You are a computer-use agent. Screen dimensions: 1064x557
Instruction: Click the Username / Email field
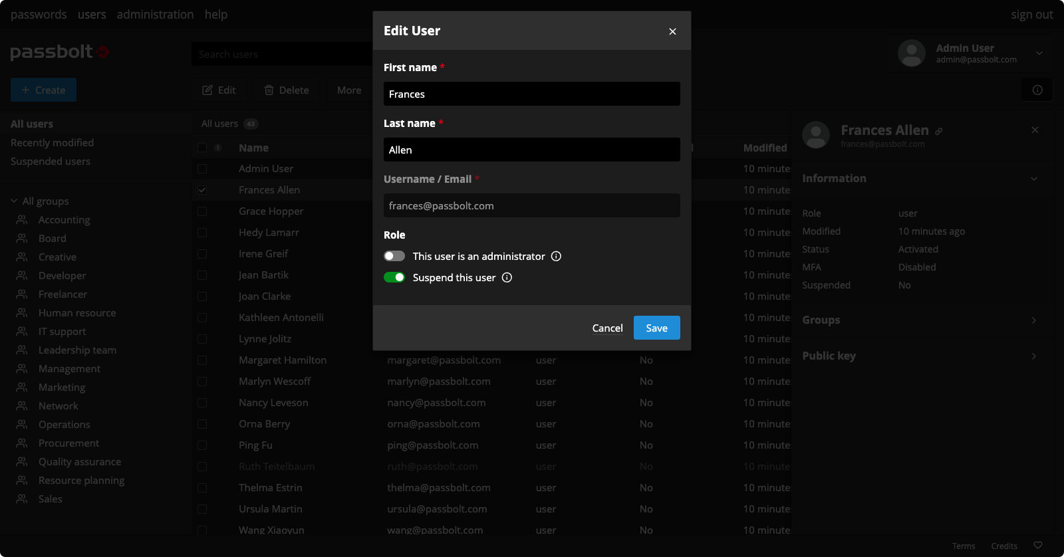532,205
